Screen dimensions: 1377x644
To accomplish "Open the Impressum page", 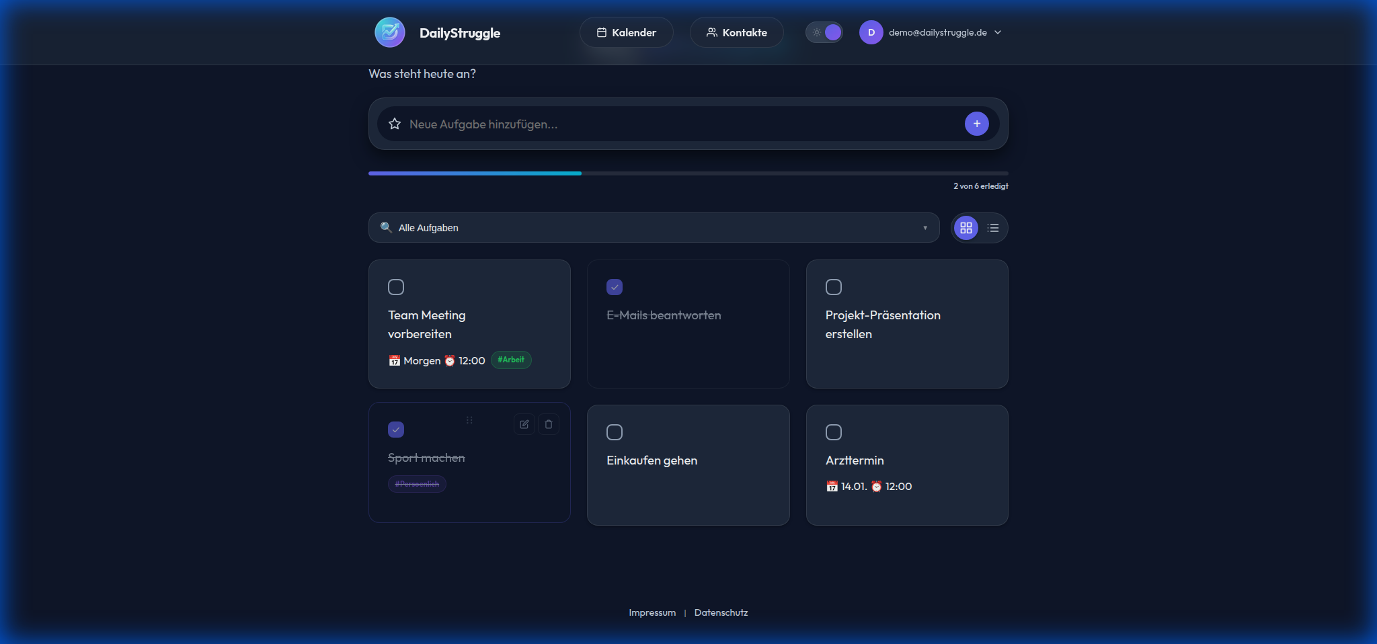I will tap(652, 612).
